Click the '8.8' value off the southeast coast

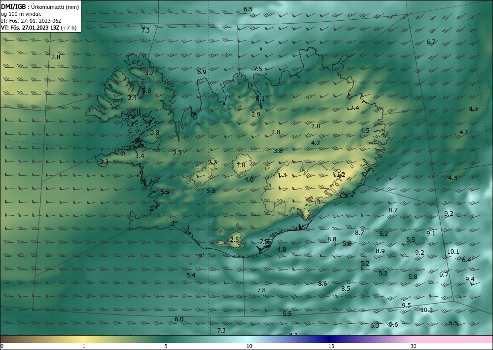click(x=332, y=239)
